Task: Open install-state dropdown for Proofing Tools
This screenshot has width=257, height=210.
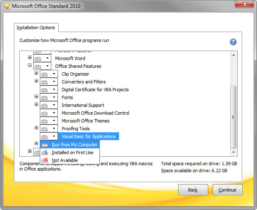Action: coord(49,129)
